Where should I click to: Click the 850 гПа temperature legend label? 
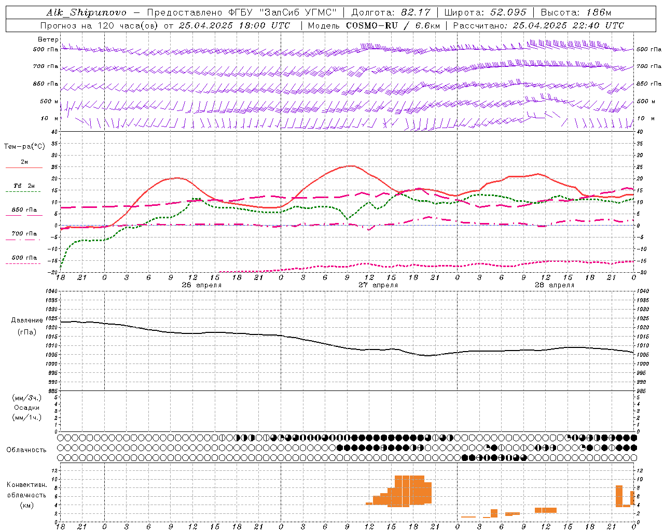24,209
